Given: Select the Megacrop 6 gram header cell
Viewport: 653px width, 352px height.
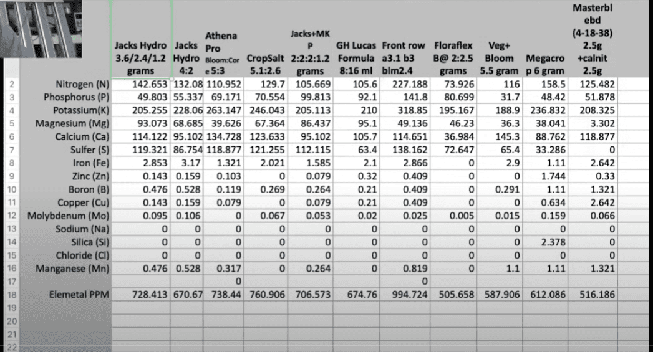Looking at the screenshot, I should (544, 39).
